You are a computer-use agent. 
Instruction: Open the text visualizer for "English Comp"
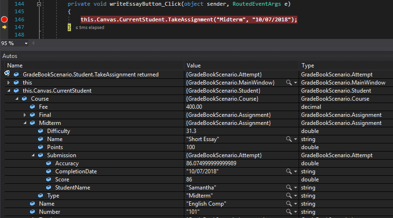pos(289,203)
